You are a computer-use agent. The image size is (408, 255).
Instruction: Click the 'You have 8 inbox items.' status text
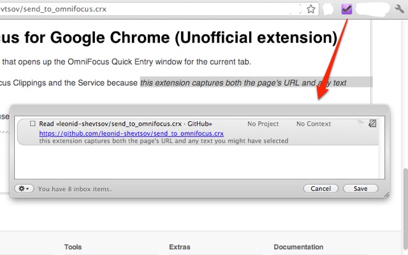point(75,189)
